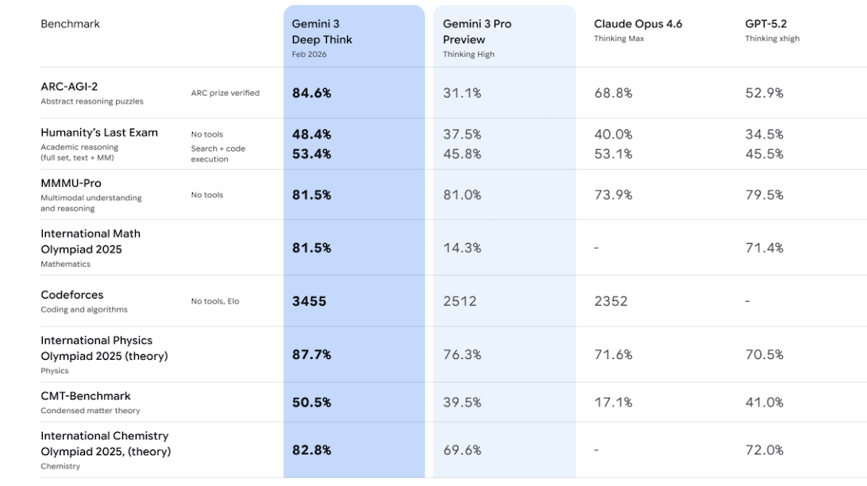The width and height of the screenshot is (867, 486).
Task: Select the Codeforces benchmark name
Action: click(72, 295)
